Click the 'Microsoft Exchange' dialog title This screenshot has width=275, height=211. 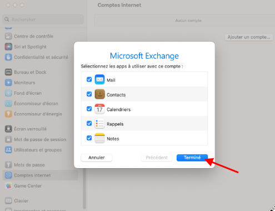[x=144, y=56]
